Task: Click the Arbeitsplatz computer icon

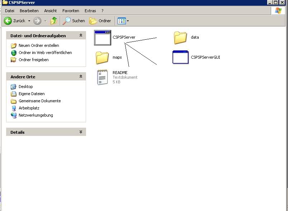Action: click(x=14, y=108)
